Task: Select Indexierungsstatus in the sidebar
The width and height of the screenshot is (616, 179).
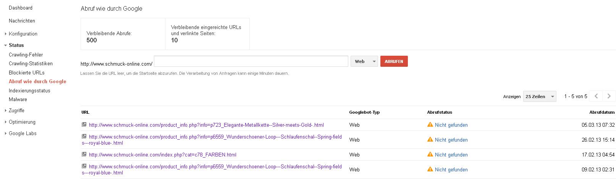Action: (x=29, y=90)
